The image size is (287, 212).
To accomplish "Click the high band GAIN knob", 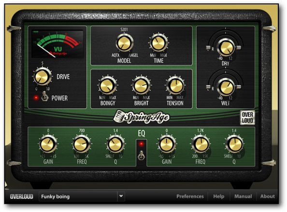I will (x=167, y=144).
